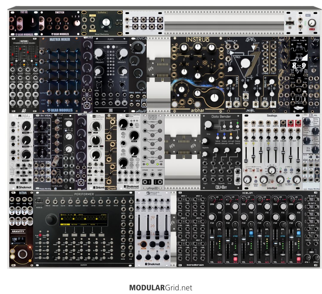Toggle the blue XFADE button on Xcelon channel 6
This screenshot has height=294, width=322.
click(299, 233)
